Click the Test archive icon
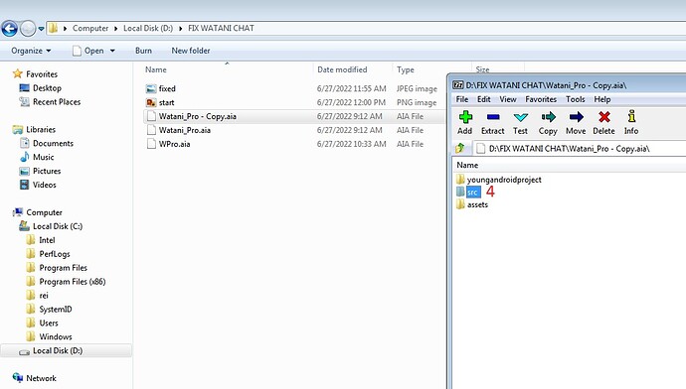The image size is (686, 389). point(520,117)
